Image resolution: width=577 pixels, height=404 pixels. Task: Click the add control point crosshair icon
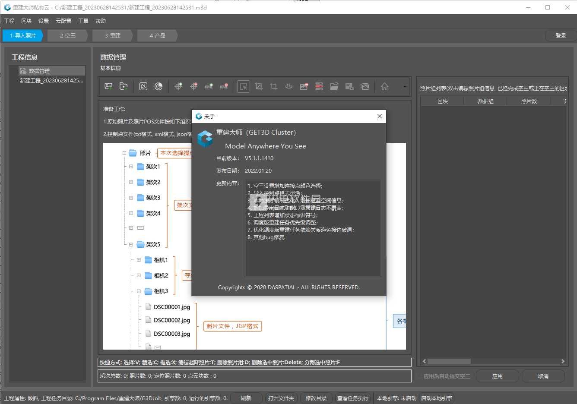178,86
